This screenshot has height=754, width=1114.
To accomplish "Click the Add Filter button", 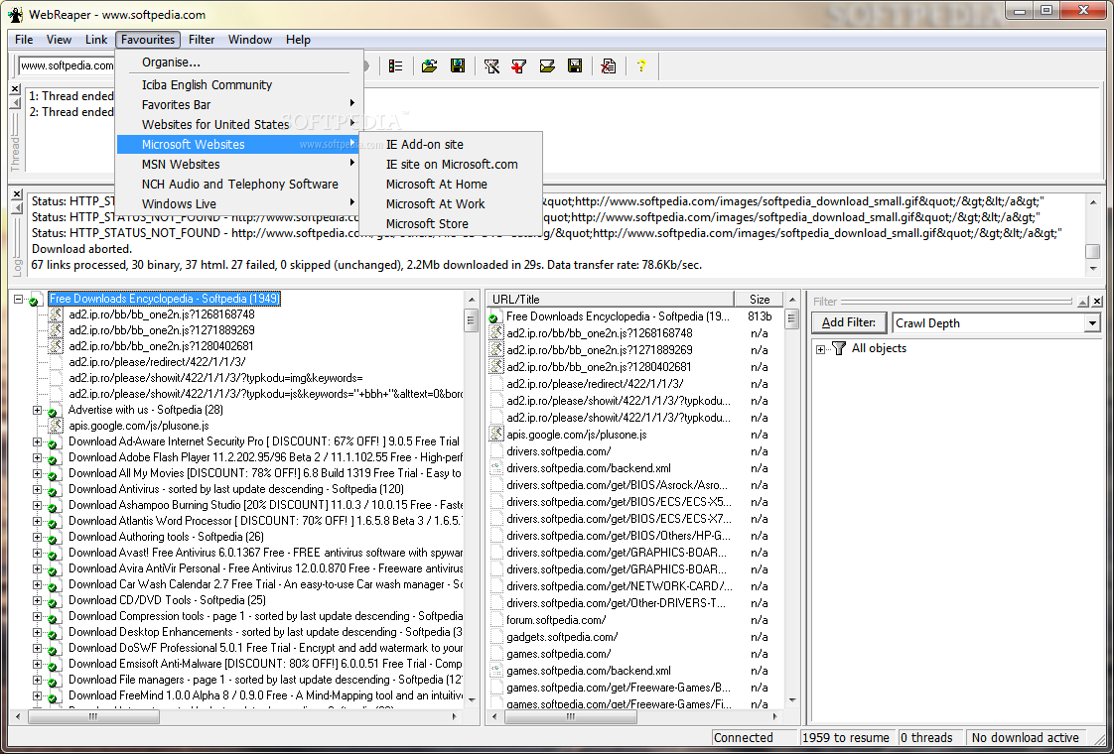I will [849, 323].
